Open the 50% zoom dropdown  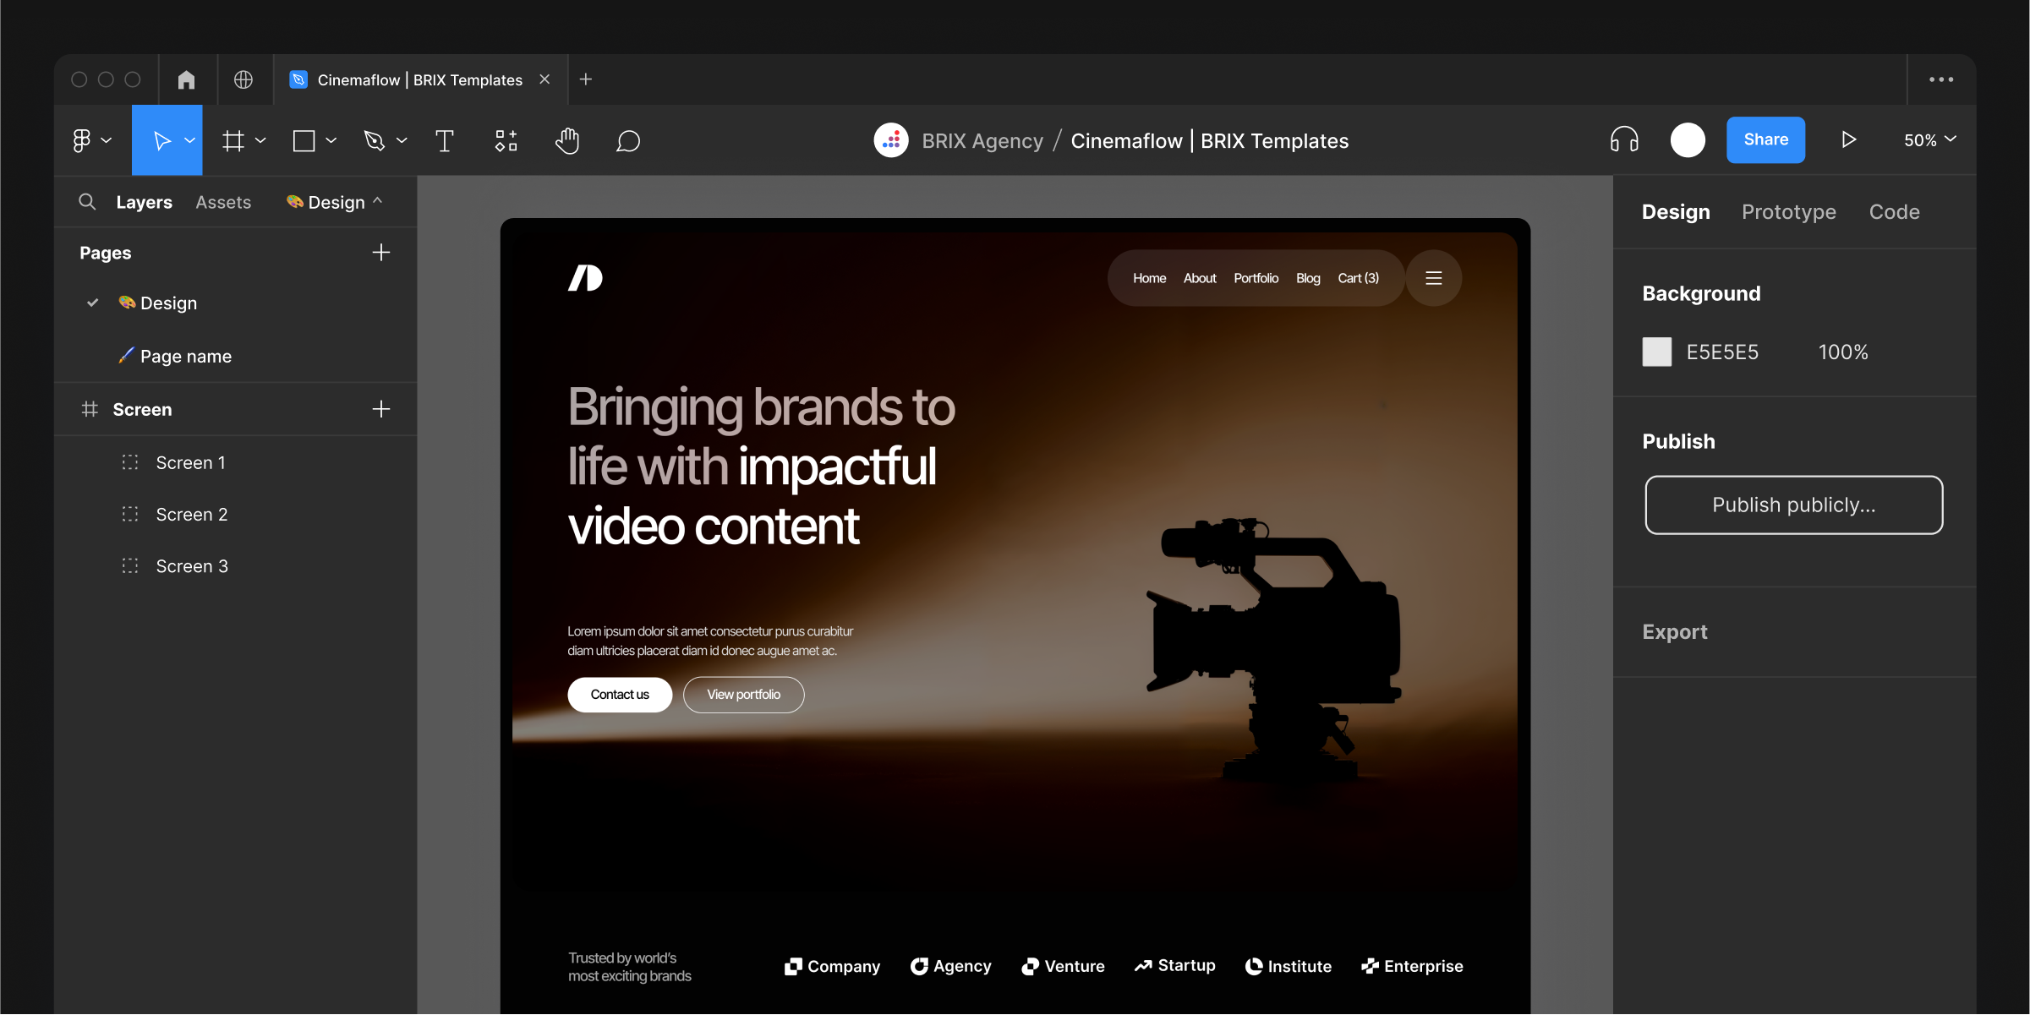click(1929, 140)
